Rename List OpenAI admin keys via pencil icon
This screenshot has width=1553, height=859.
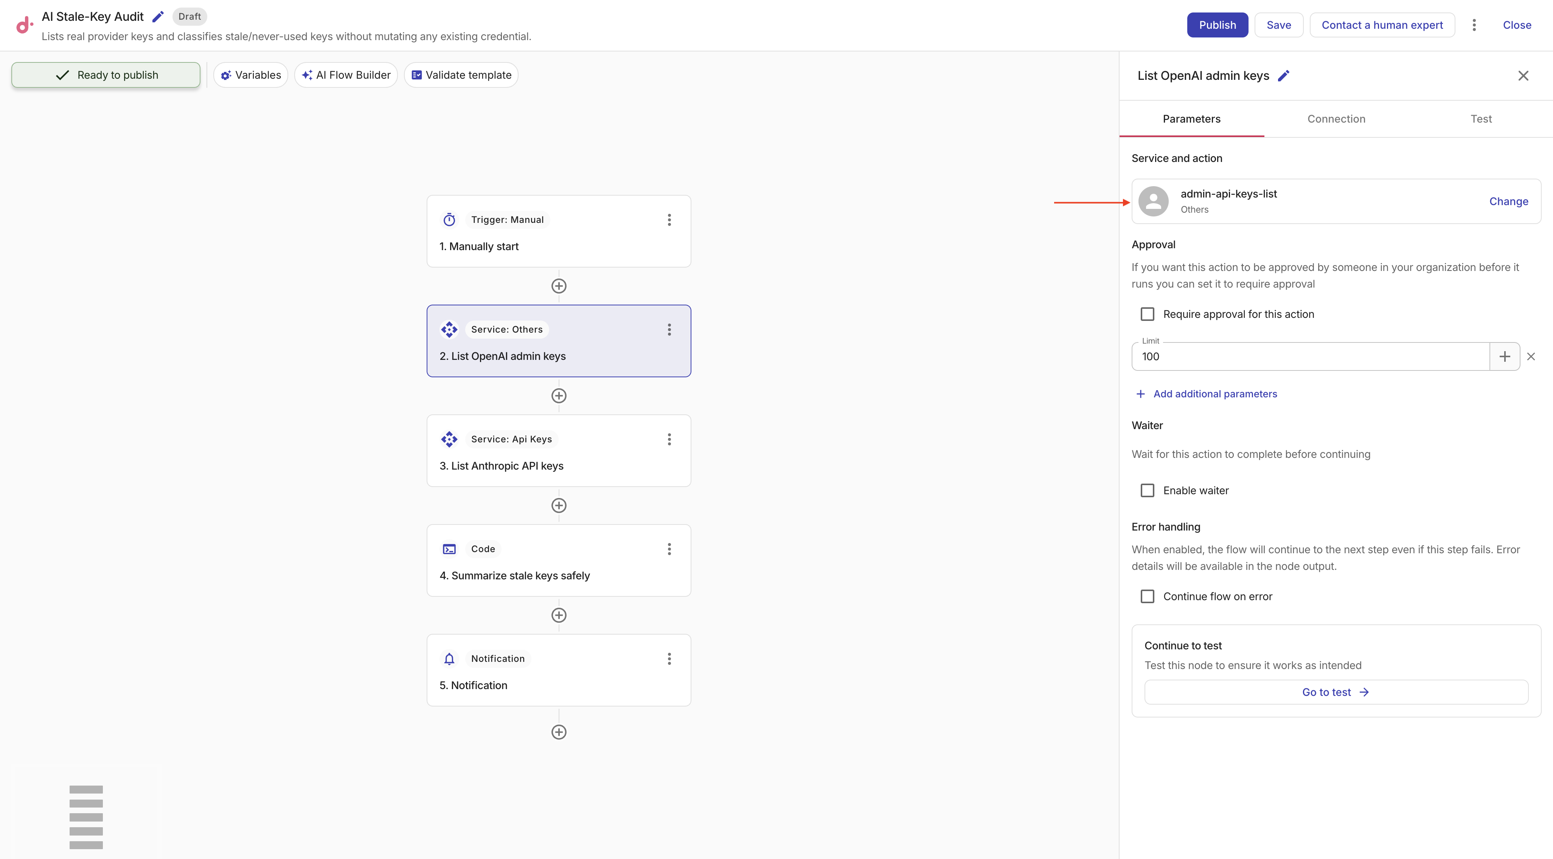click(x=1284, y=76)
